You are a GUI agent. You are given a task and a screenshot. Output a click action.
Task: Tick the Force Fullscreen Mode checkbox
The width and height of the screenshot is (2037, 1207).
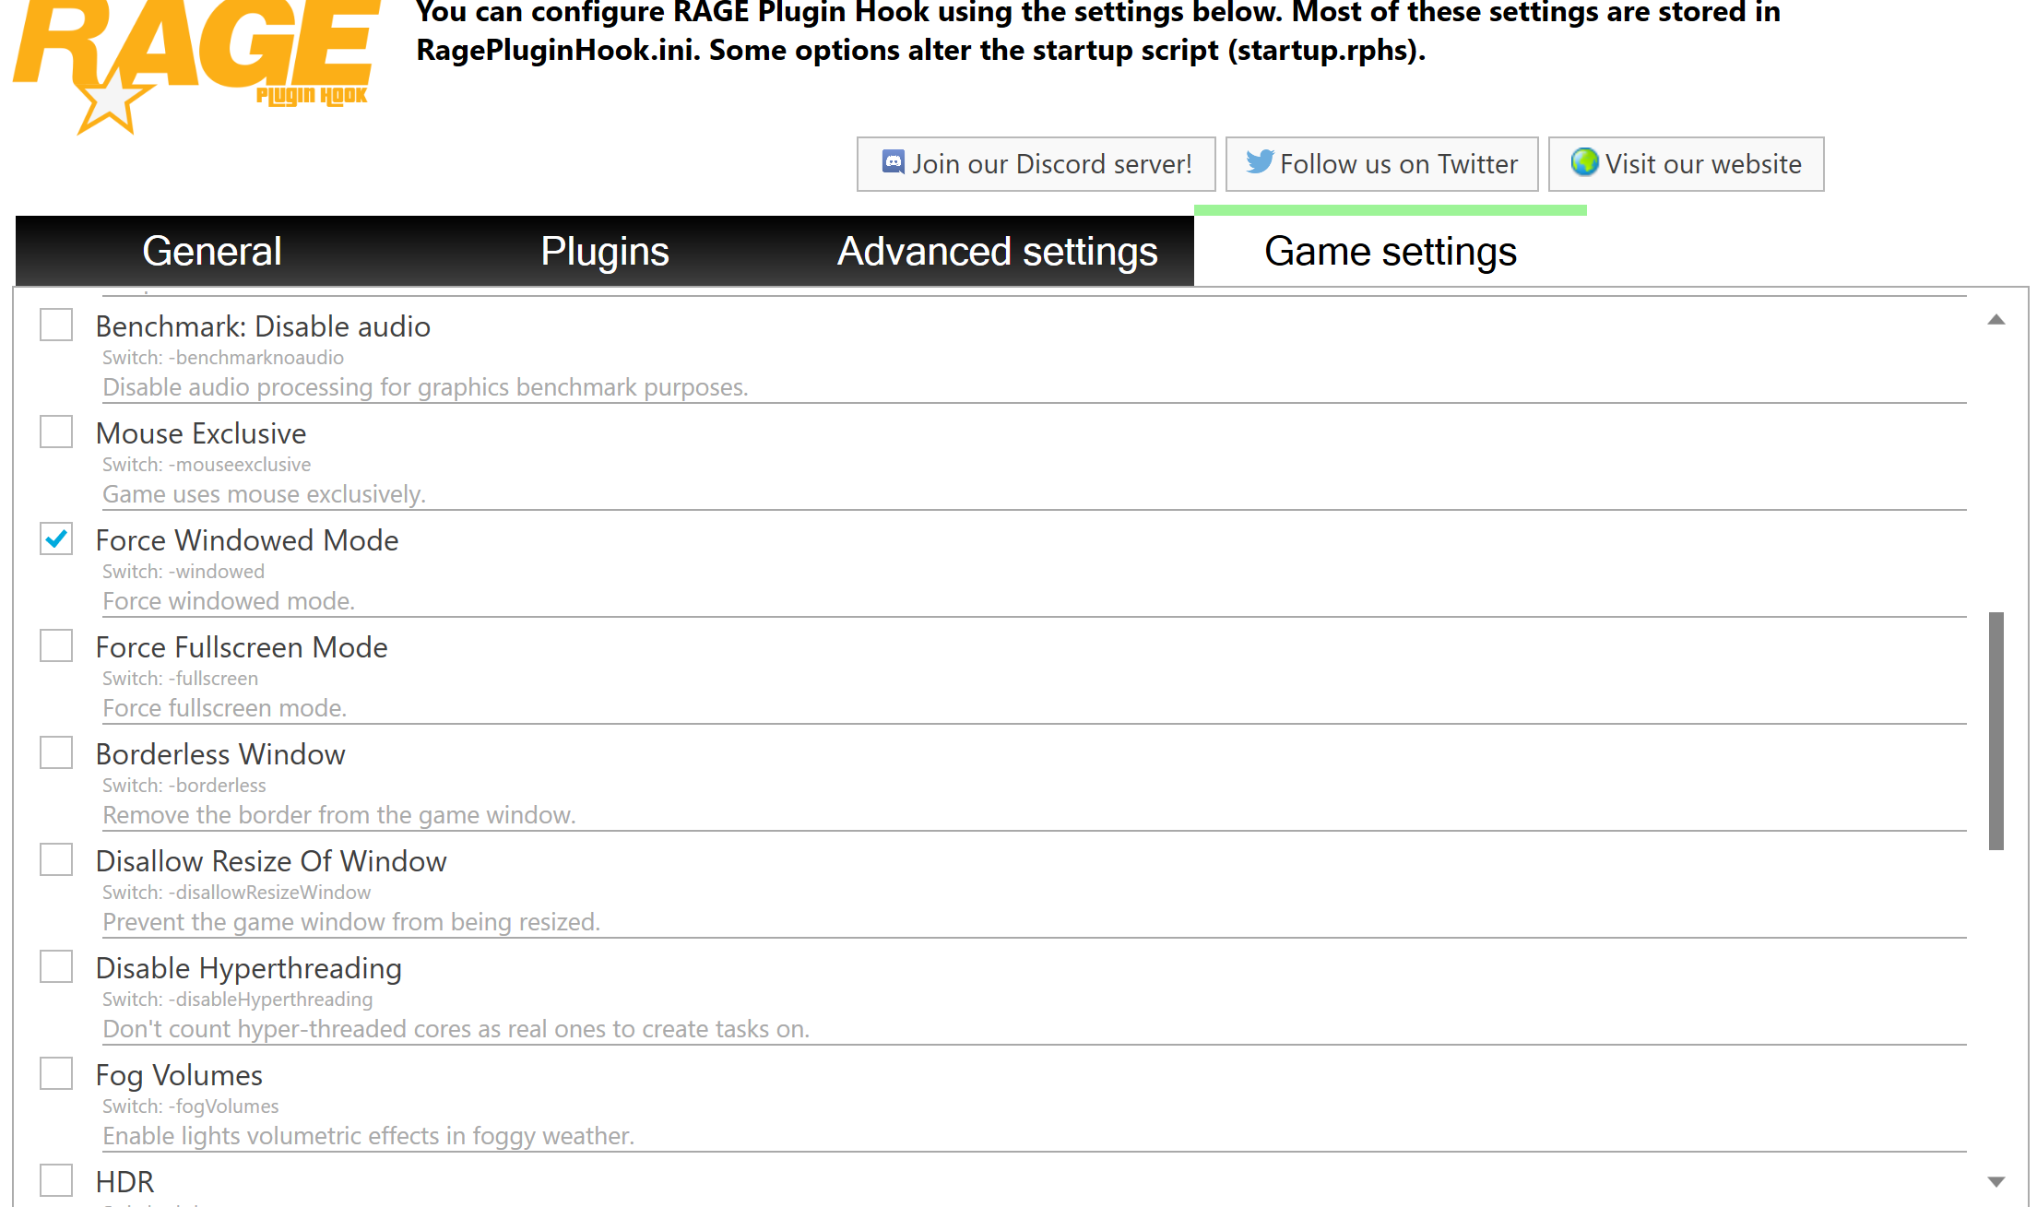[56, 645]
